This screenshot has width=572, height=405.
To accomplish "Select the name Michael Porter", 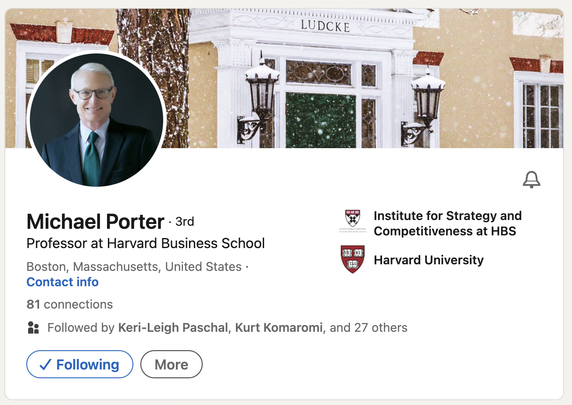I will (x=95, y=221).
